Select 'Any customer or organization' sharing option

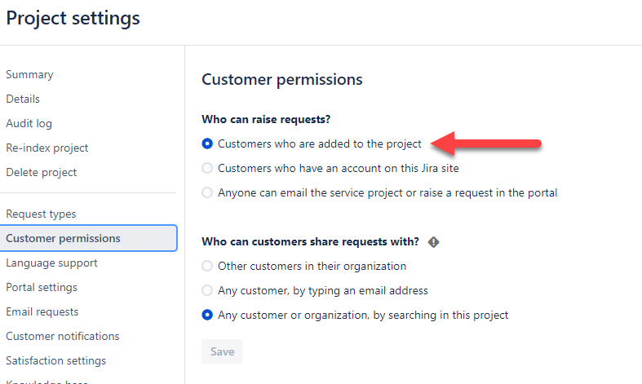tap(207, 316)
